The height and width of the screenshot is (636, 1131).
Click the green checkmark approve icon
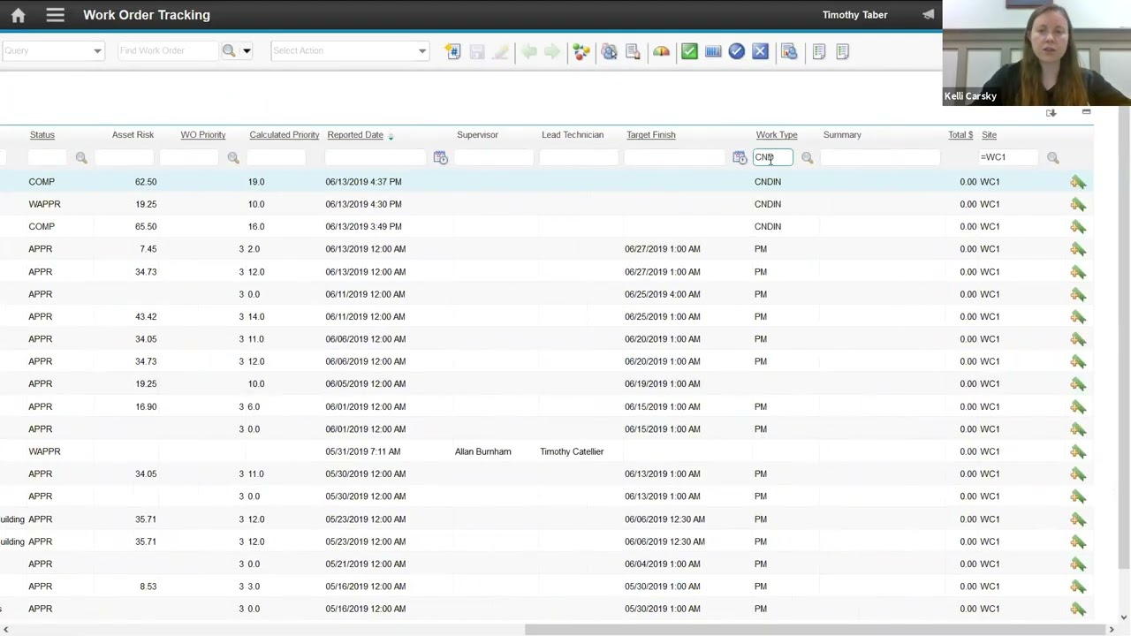coord(689,51)
